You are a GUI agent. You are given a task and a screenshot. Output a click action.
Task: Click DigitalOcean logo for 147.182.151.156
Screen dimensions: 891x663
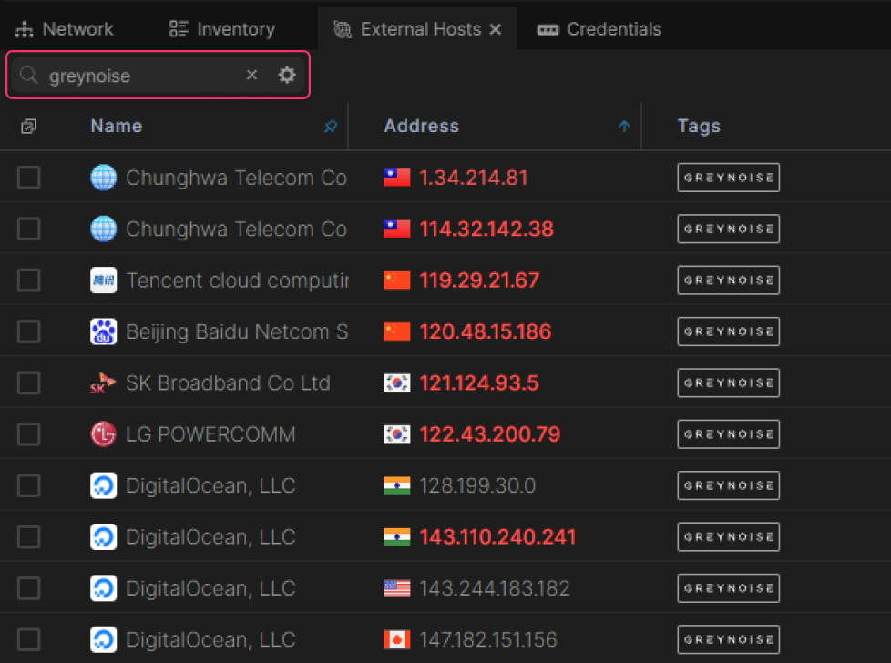click(104, 639)
